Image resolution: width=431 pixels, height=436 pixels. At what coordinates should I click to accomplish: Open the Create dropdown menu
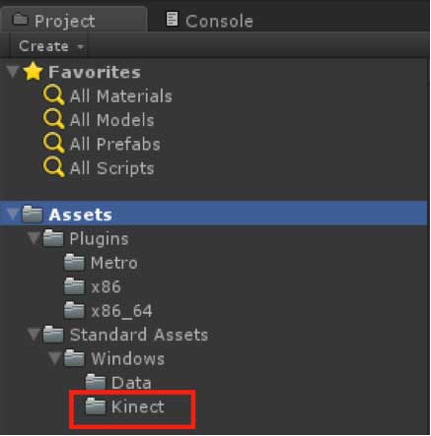pyautogui.click(x=49, y=46)
